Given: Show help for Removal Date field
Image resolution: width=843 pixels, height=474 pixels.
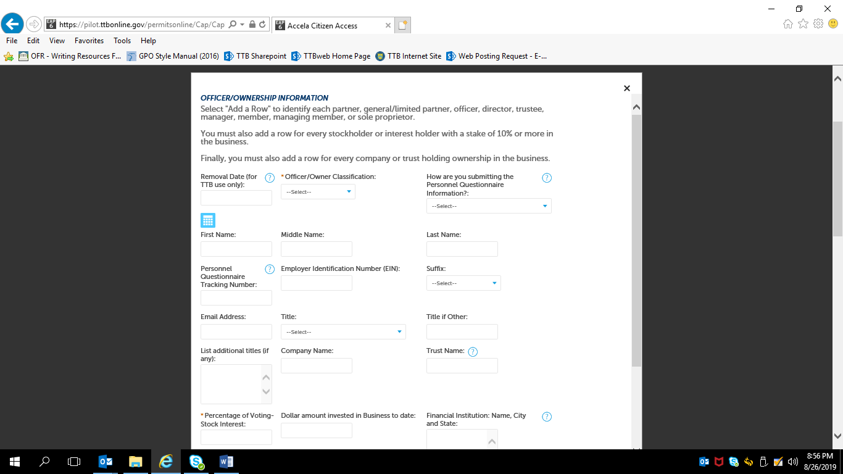Looking at the screenshot, I should pyautogui.click(x=270, y=178).
